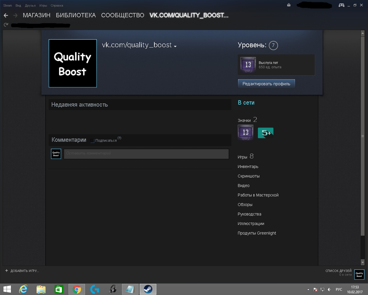Go to the МАГАЗИН tab

point(37,15)
